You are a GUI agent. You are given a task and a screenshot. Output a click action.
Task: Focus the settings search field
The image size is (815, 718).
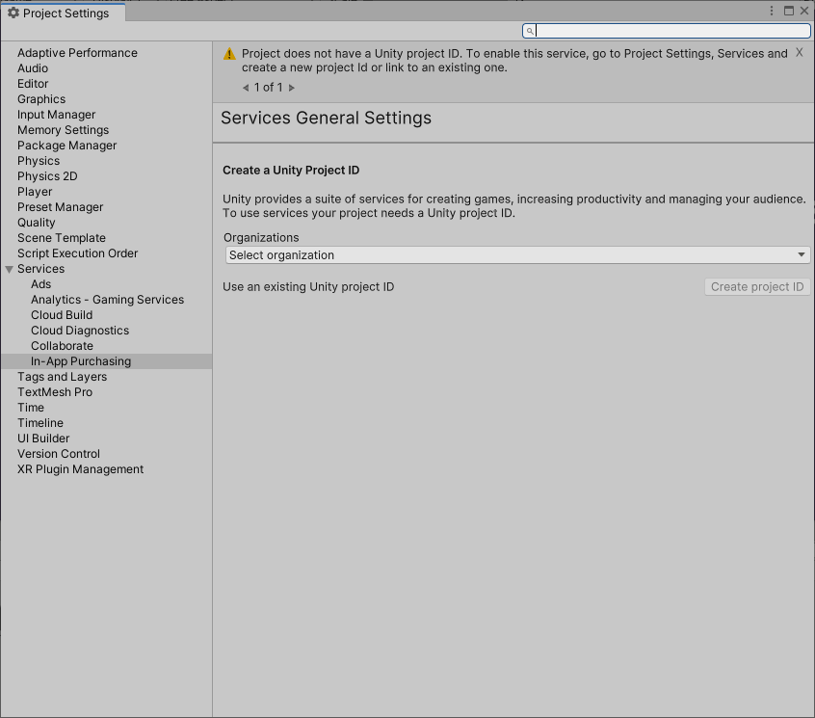click(667, 31)
